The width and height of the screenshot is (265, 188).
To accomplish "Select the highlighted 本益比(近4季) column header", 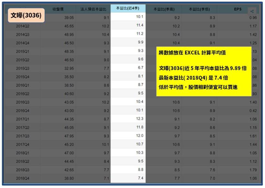I will [x=128, y=8].
